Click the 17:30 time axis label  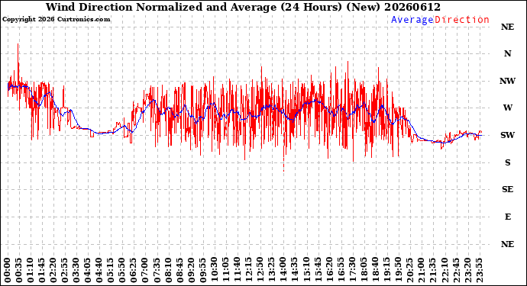pyautogui.click(x=352, y=271)
